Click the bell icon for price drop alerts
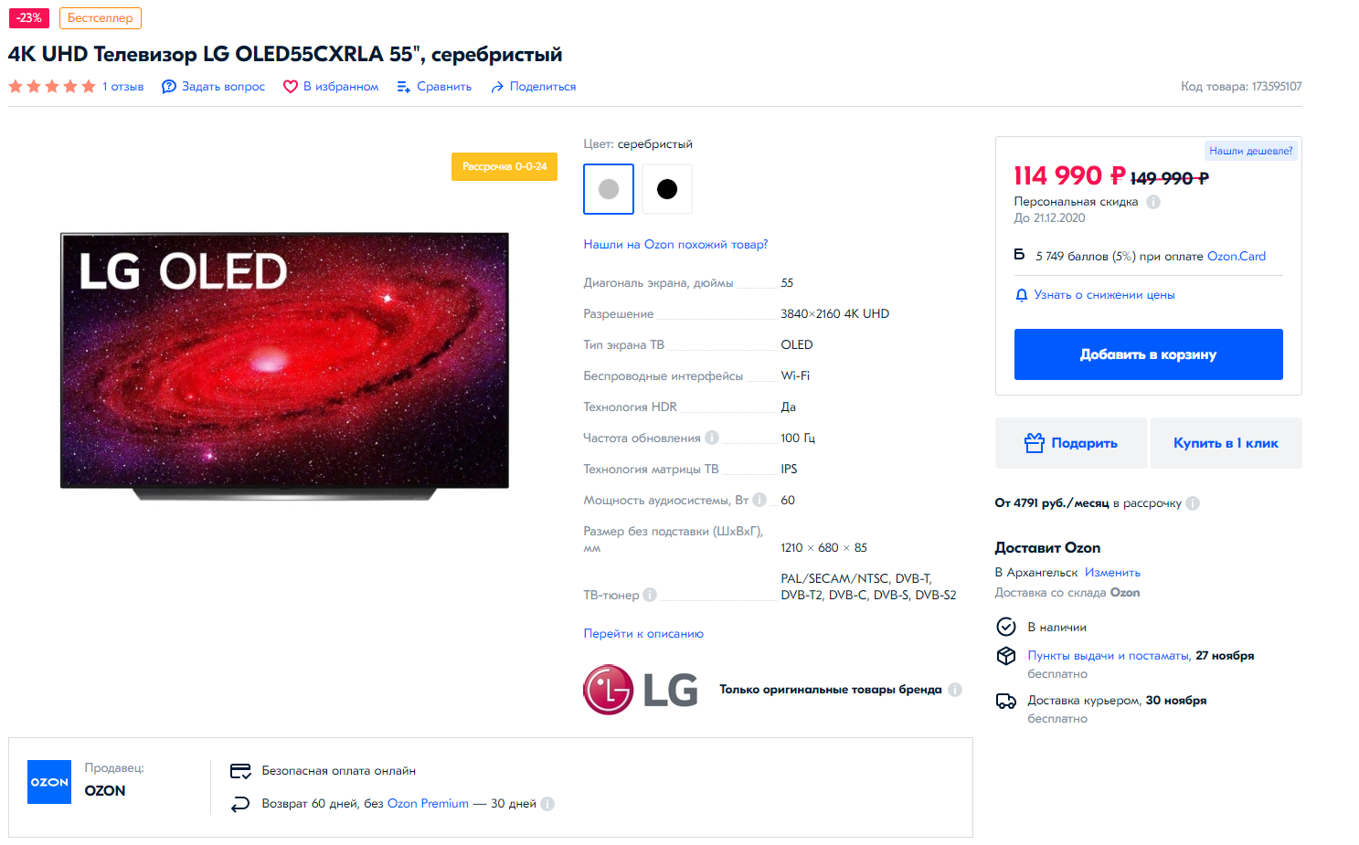 pyautogui.click(x=1022, y=295)
